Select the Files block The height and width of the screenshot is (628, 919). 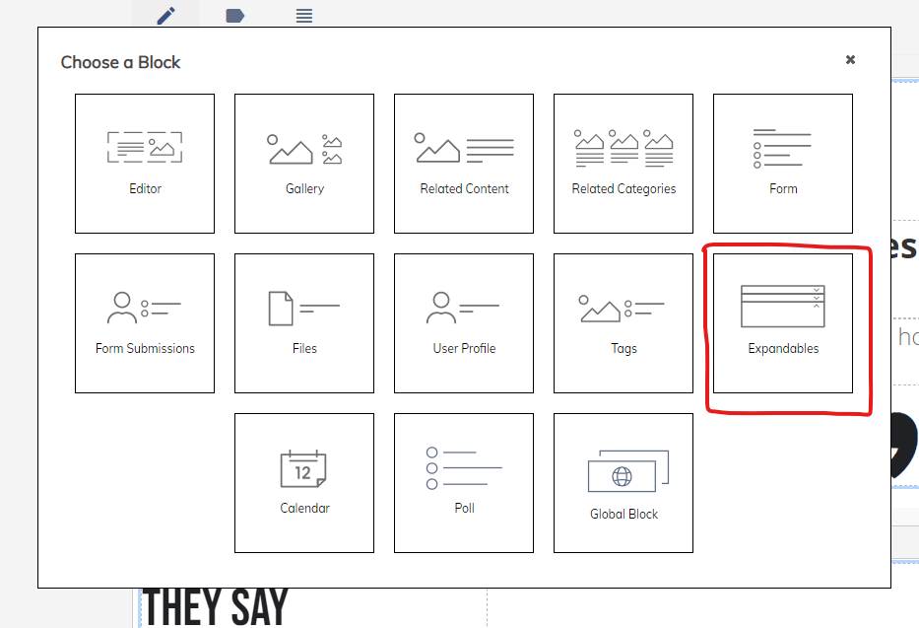pos(304,323)
